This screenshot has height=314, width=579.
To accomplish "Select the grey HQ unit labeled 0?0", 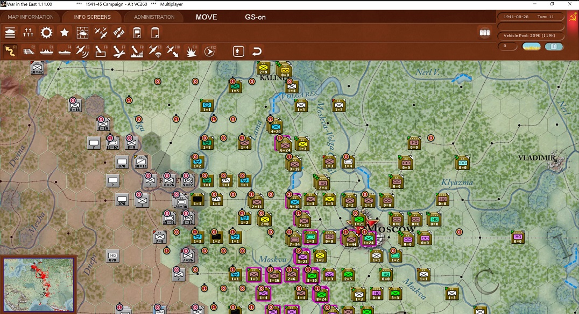I will pyautogui.click(x=112, y=256).
